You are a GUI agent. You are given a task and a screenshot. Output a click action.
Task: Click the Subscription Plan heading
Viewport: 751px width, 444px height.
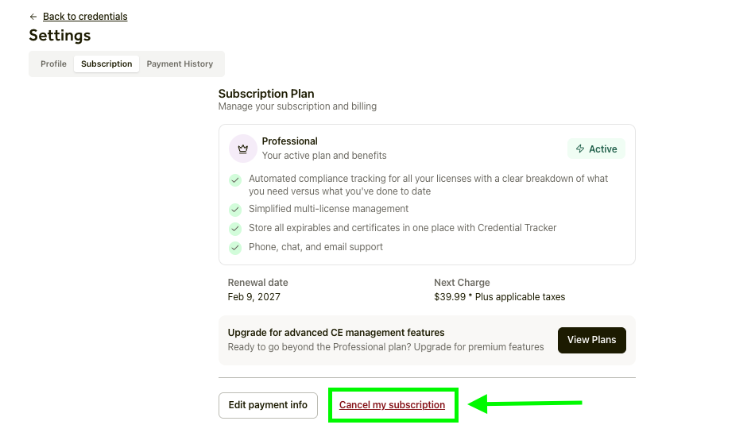click(x=266, y=94)
